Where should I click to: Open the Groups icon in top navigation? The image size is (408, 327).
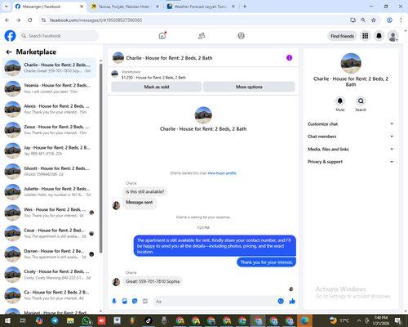(x=241, y=36)
